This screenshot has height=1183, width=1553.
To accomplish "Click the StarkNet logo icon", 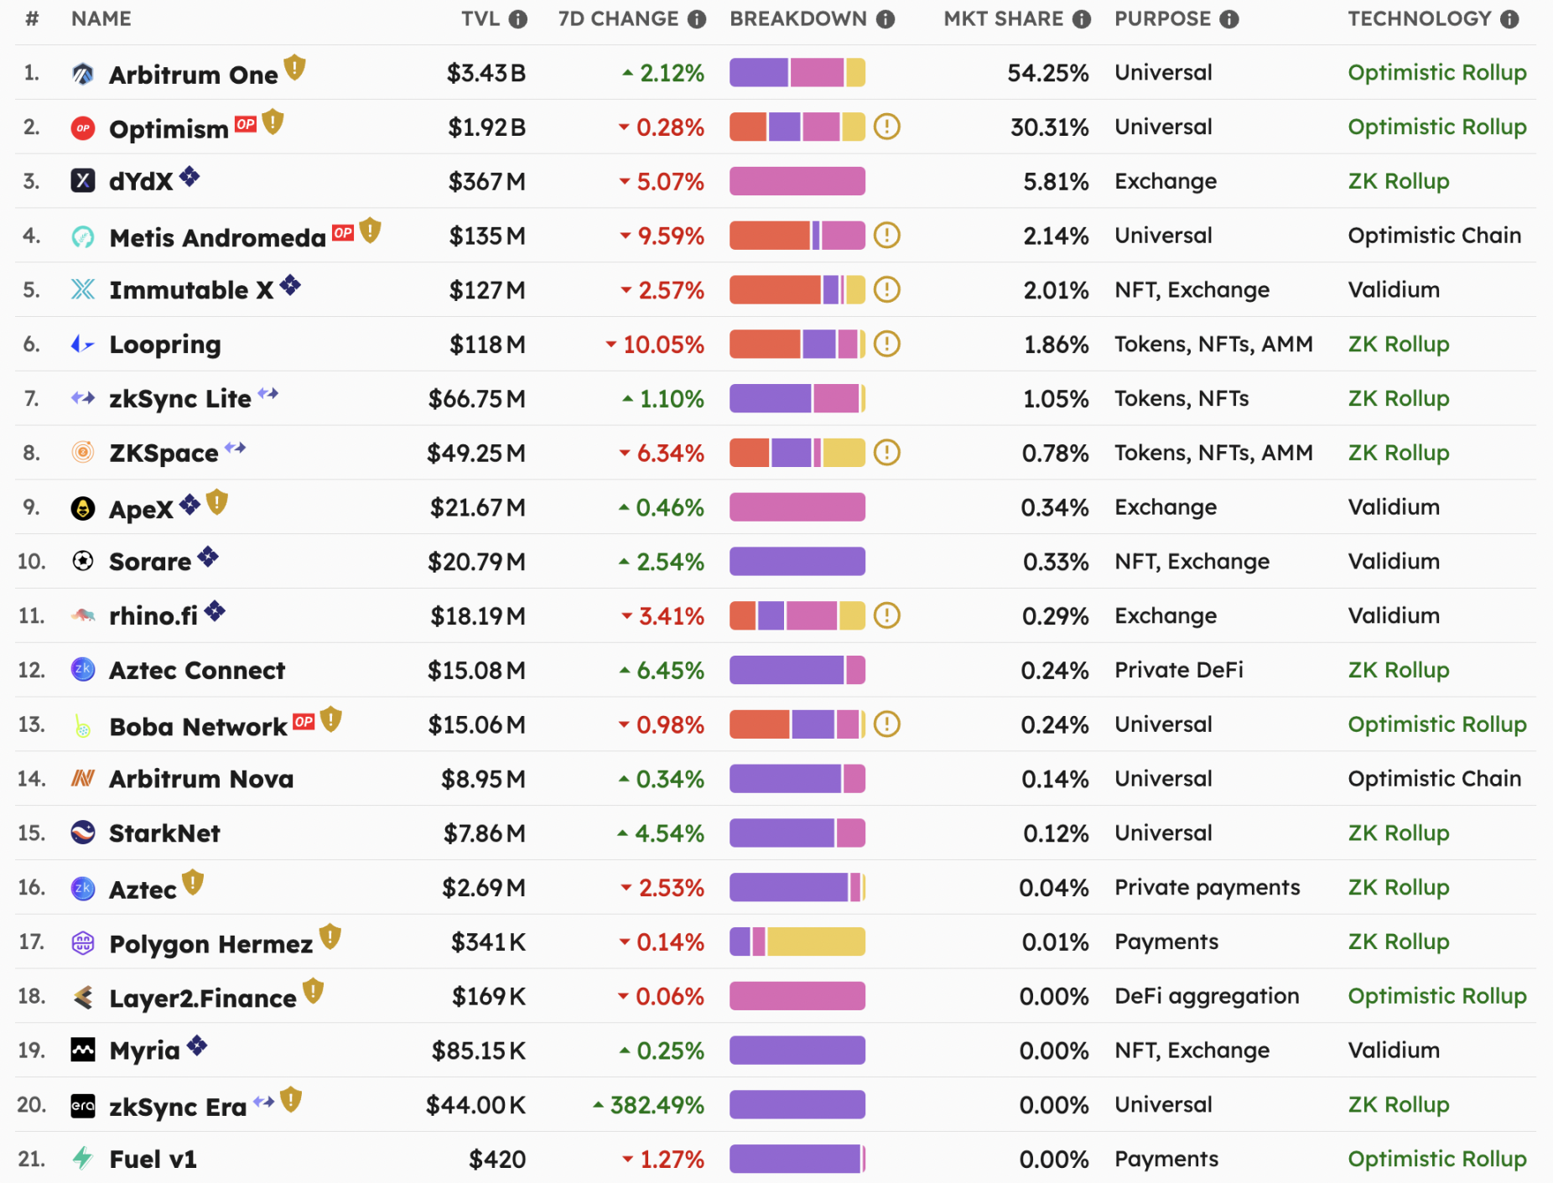I will [x=82, y=833].
